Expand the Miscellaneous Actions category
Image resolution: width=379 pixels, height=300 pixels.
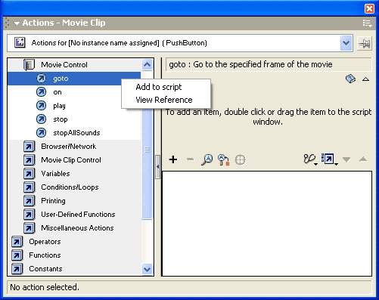point(74,228)
